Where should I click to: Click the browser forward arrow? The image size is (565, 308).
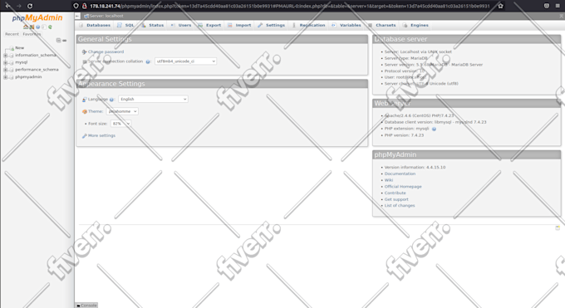click(19, 6)
